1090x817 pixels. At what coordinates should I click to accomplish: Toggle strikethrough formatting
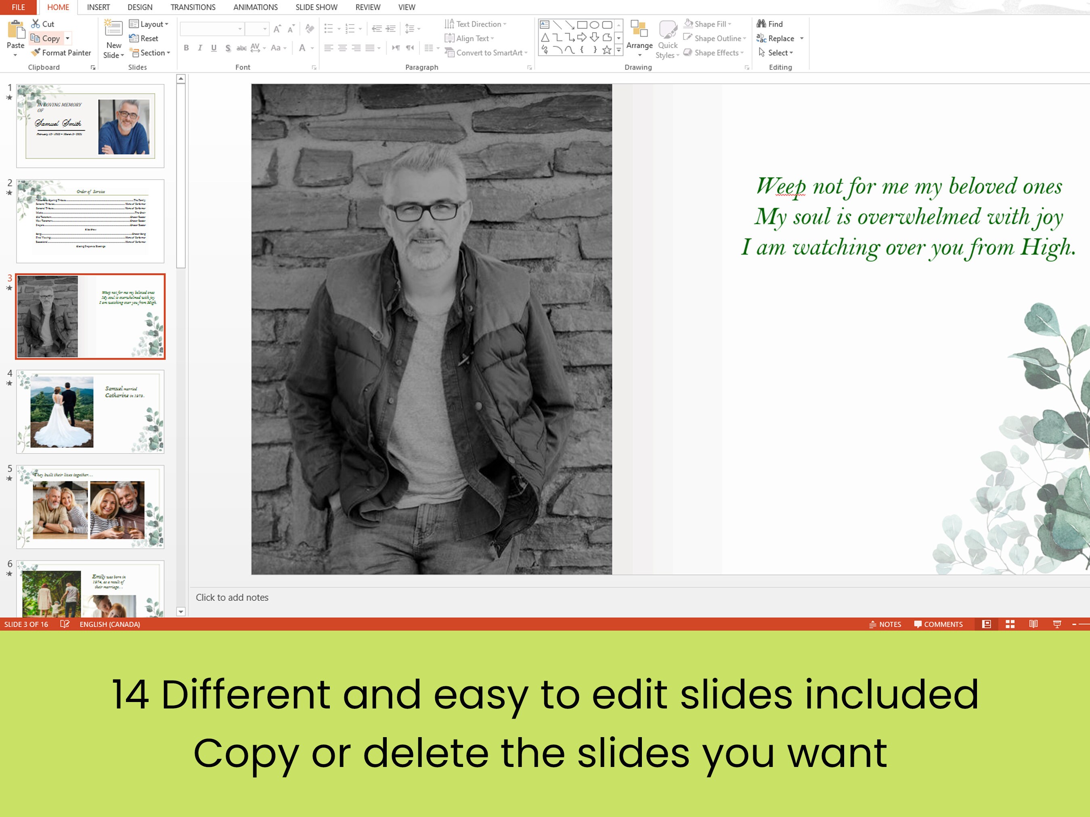(241, 48)
